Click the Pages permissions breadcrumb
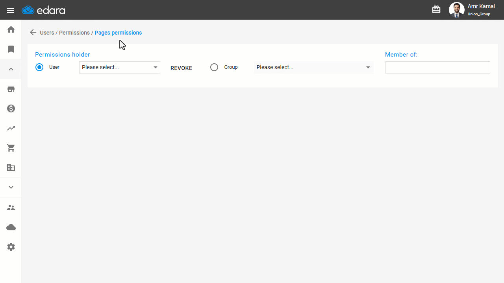 118,33
